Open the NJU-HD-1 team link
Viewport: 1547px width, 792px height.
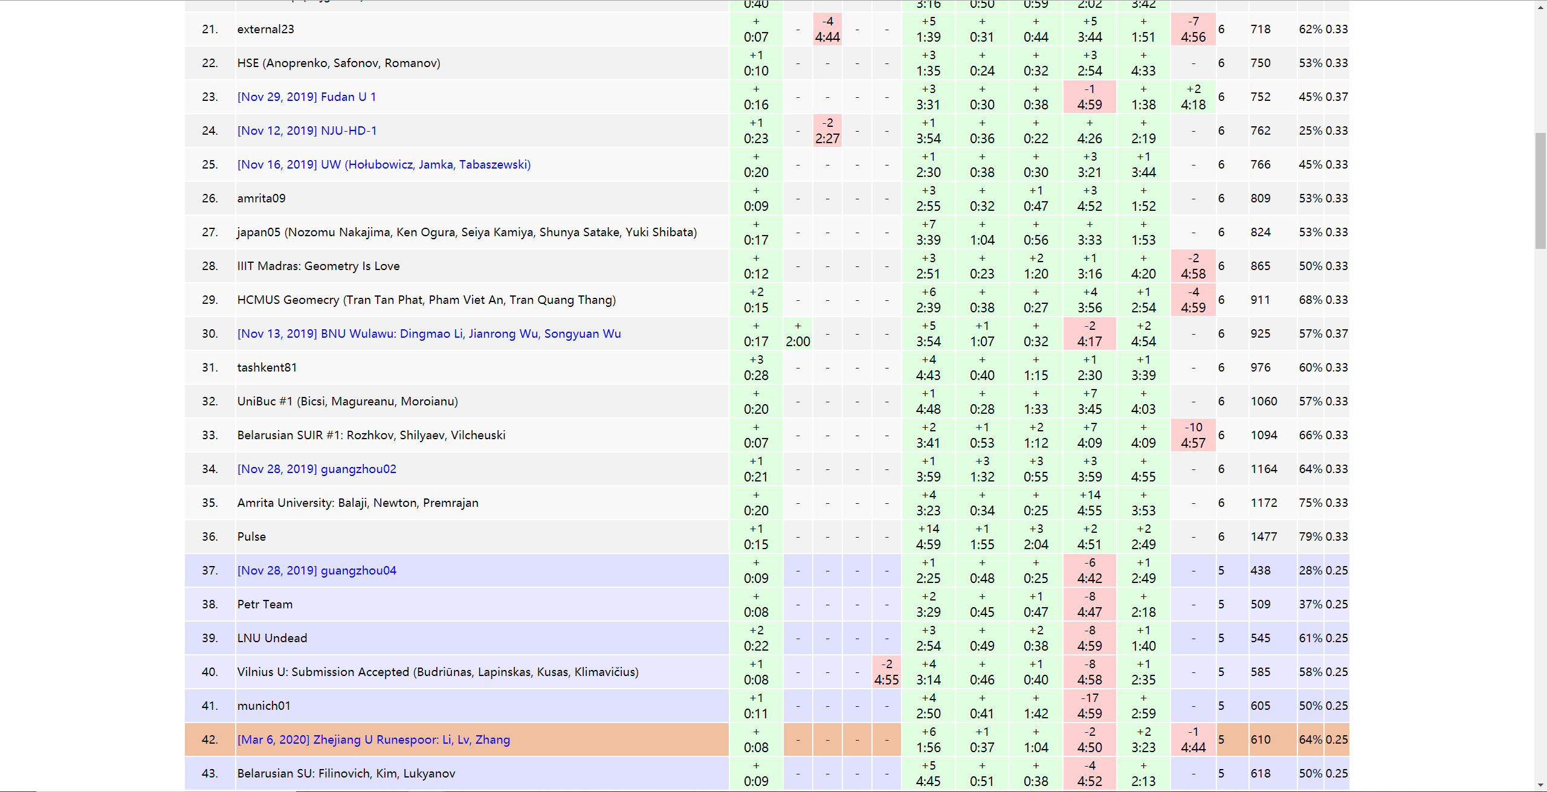click(x=307, y=130)
